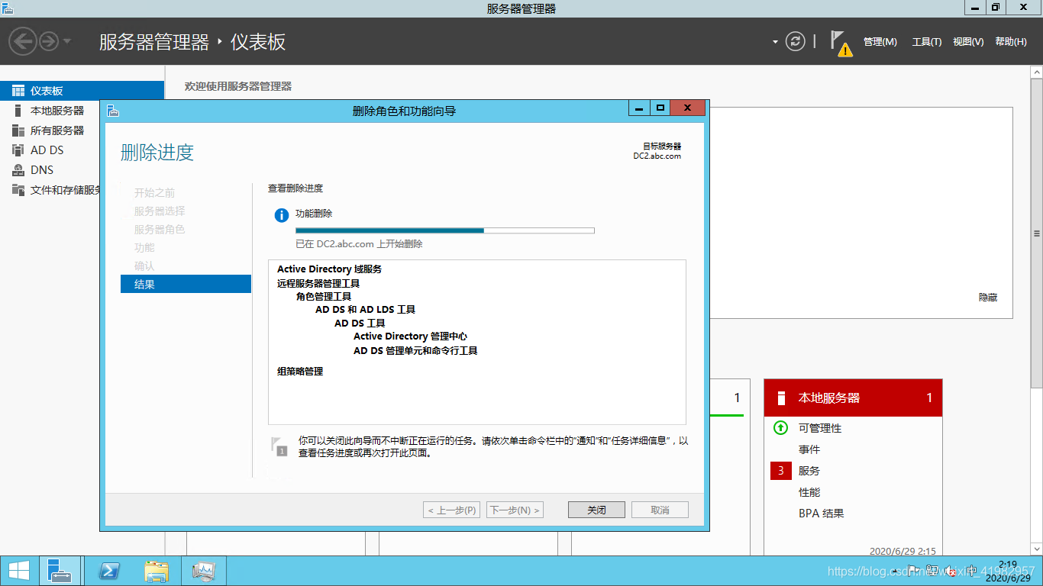The height and width of the screenshot is (586, 1043).
Task: Click the 本地服务器 tile server icon
Action: (x=781, y=398)
